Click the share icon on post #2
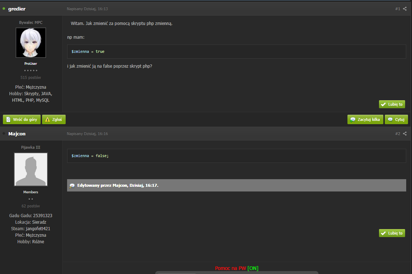 point(405,134)
